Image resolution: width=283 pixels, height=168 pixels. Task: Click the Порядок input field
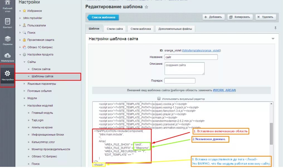180,81
